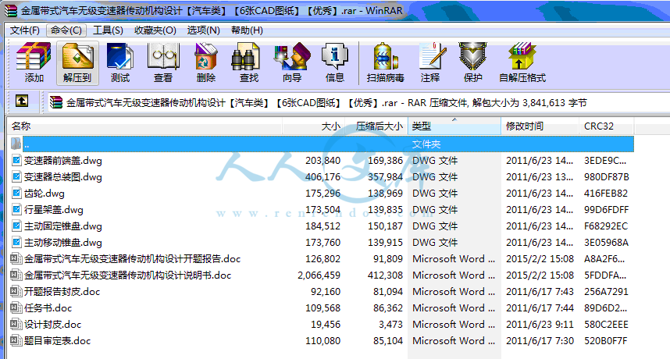Click the Virus Scan (扫描病毒) icon
Image resolution: width=670 pixels, height=359 pixels.
click(x=386, y=62)
